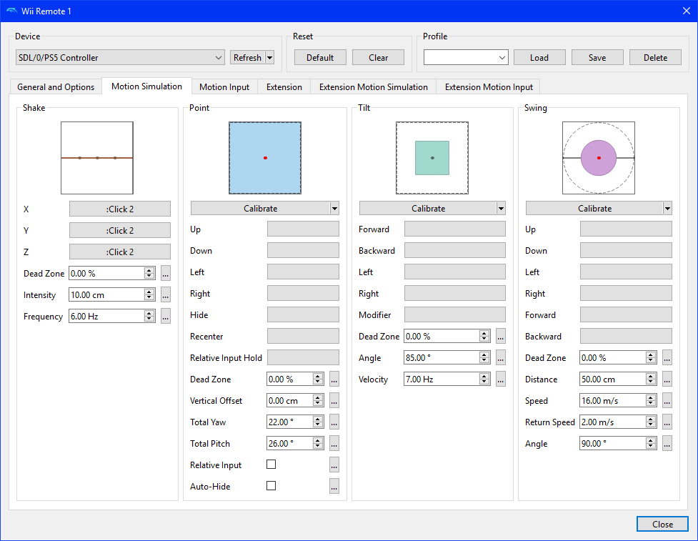Click the Swing Backward mapping button
The image size is (698, 541).
[626, 336]
